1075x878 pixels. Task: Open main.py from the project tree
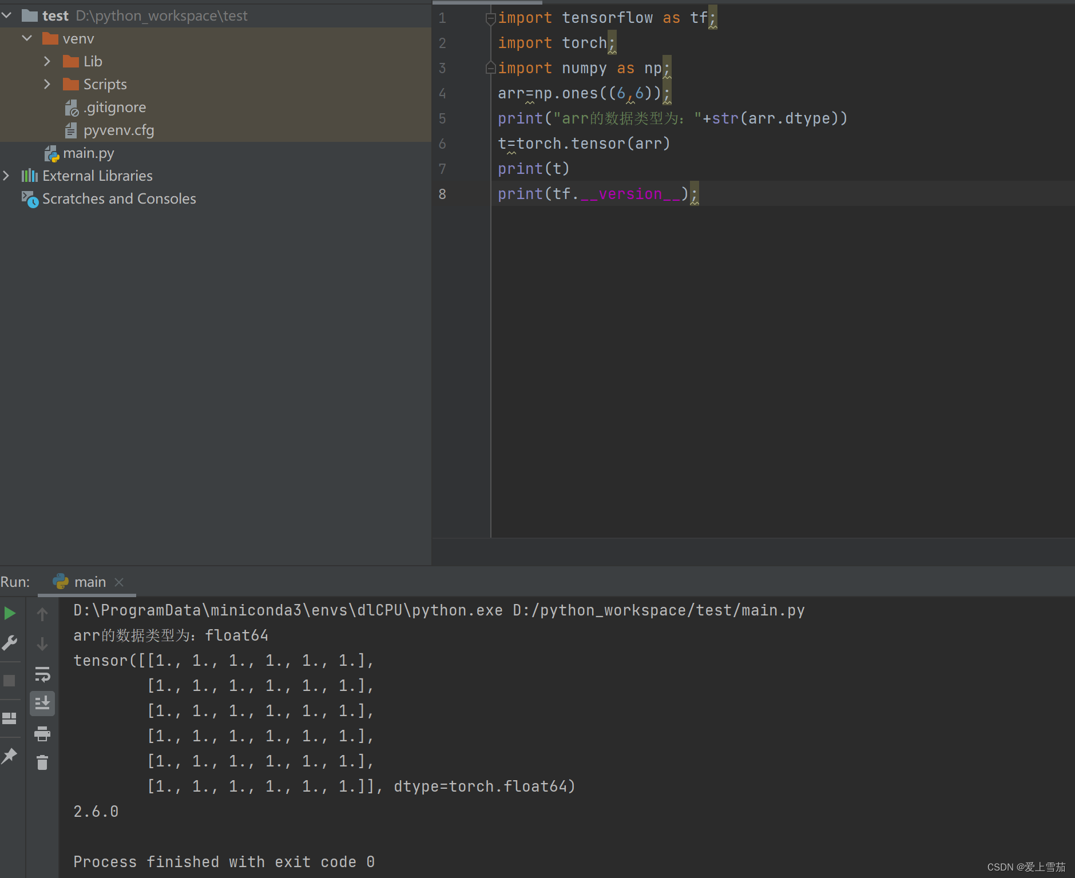click(88, 153)
